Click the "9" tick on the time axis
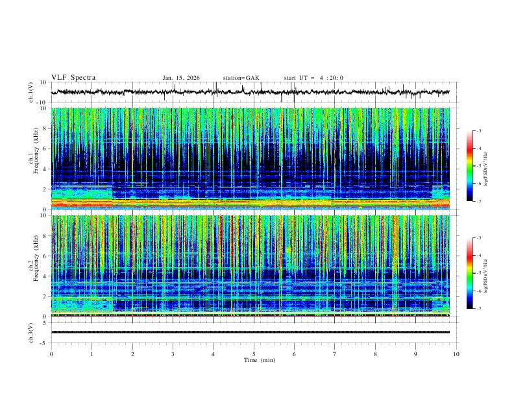Screen dimensions: 514x397 click(x=415, y=354)
